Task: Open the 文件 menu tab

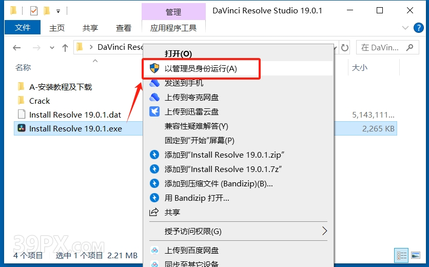Action: click(x=23, y=27)
